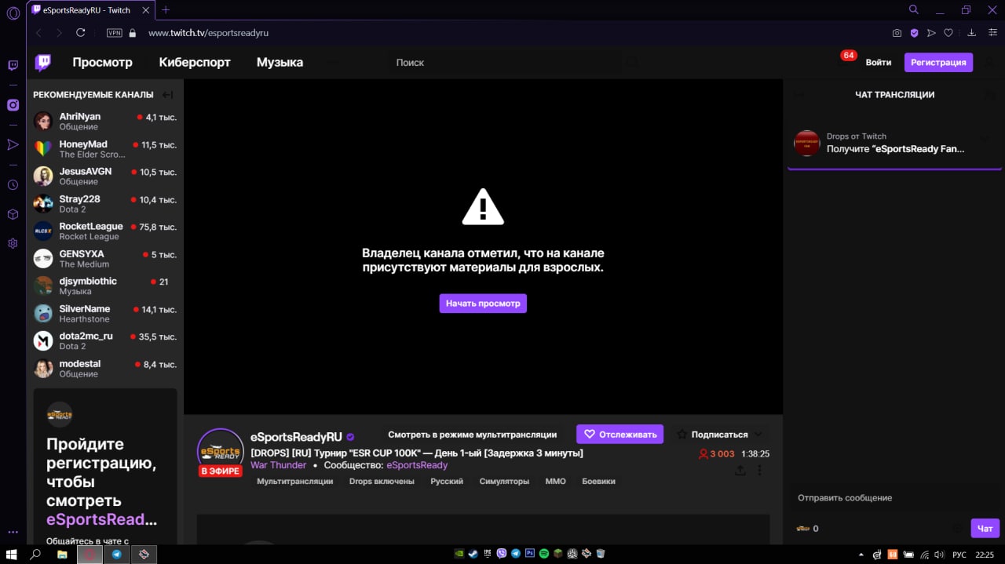1005x564 pixels.
Task: Click Начать просмотр button
Action: coord(483,304)
